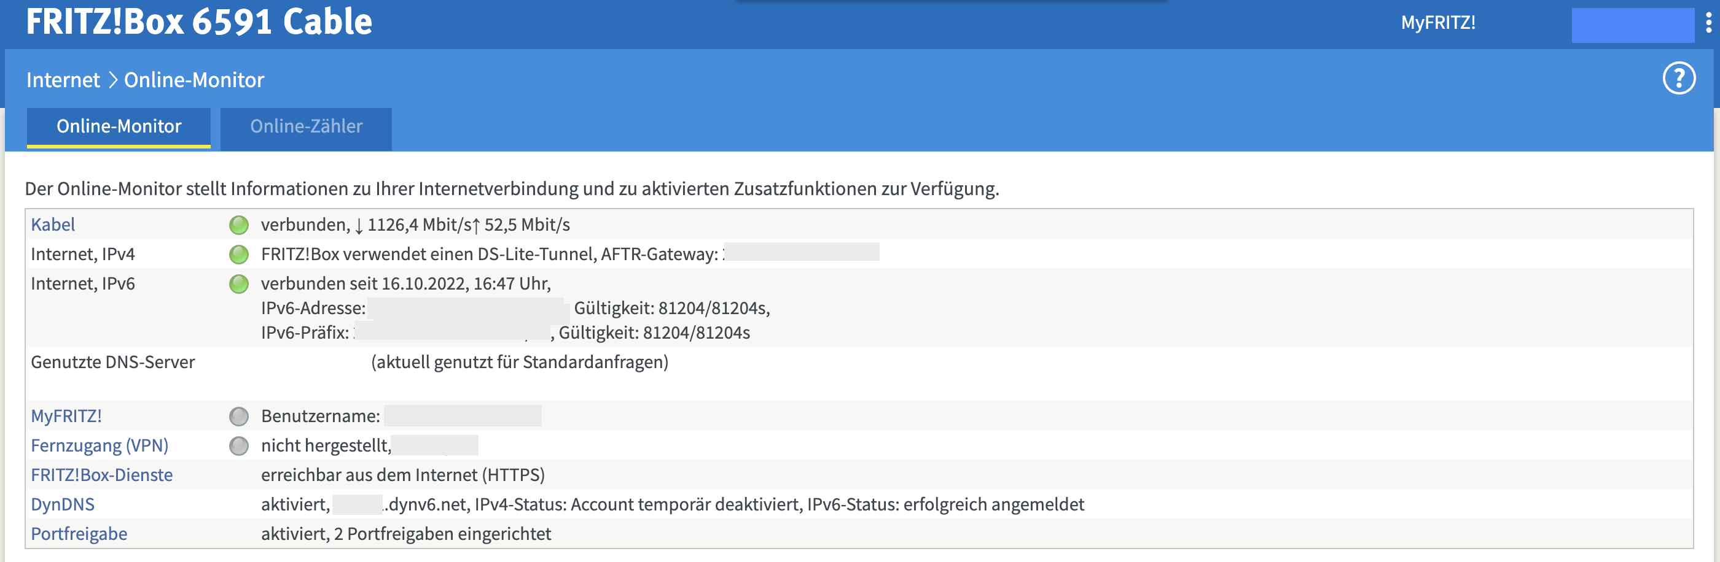Click 'IPv6-Adresse:' label
This screenshot has height=562, width=1720.
tap(313, 308)
